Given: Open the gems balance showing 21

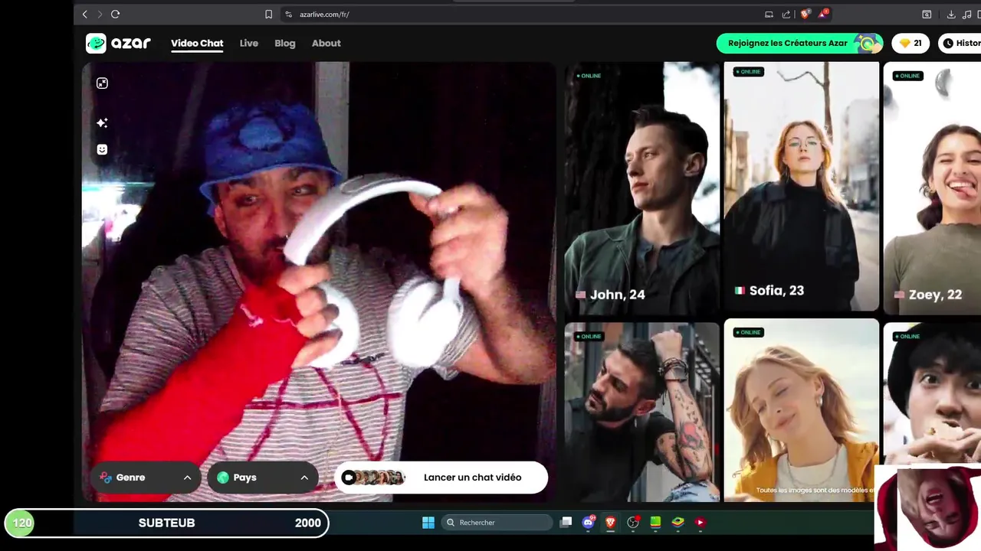Looking at the screenshot, I should coord(911,44).
